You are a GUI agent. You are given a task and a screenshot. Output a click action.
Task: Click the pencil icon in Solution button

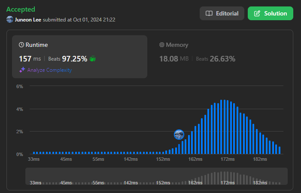tap(257, 13)
